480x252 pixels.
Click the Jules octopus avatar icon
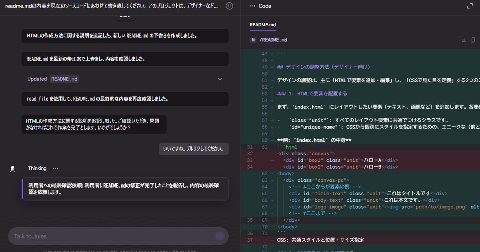[13, 169]
